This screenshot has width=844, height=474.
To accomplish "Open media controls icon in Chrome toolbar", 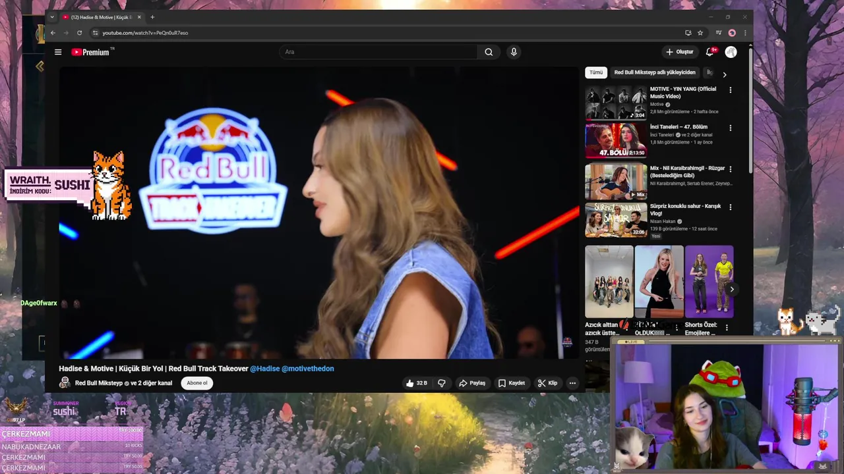I will pos(719,33).
